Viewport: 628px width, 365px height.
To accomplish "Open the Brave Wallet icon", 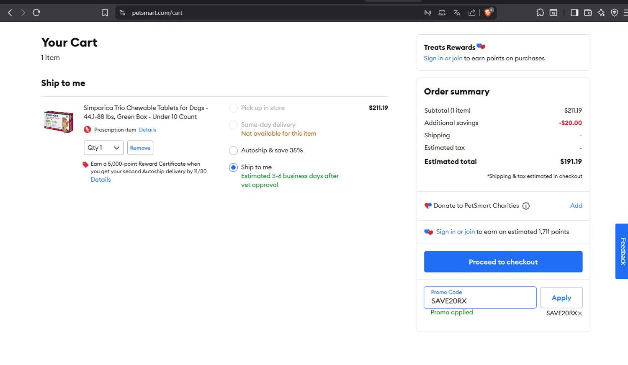I will (588, 13).
